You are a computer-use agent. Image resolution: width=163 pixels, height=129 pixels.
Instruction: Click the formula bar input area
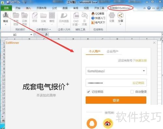(x=105, y=35)
